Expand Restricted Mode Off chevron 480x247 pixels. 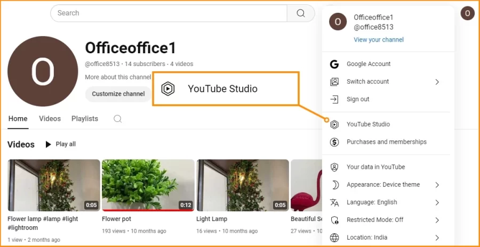pyautogui.click(x=437, y=220)
